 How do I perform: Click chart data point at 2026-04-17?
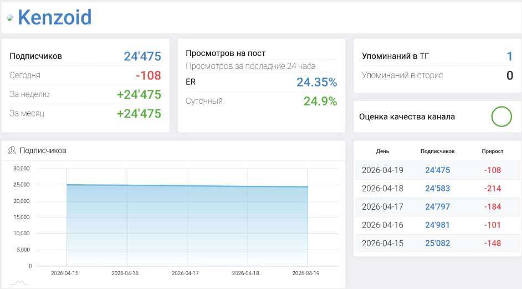click(x=187, y=186)
